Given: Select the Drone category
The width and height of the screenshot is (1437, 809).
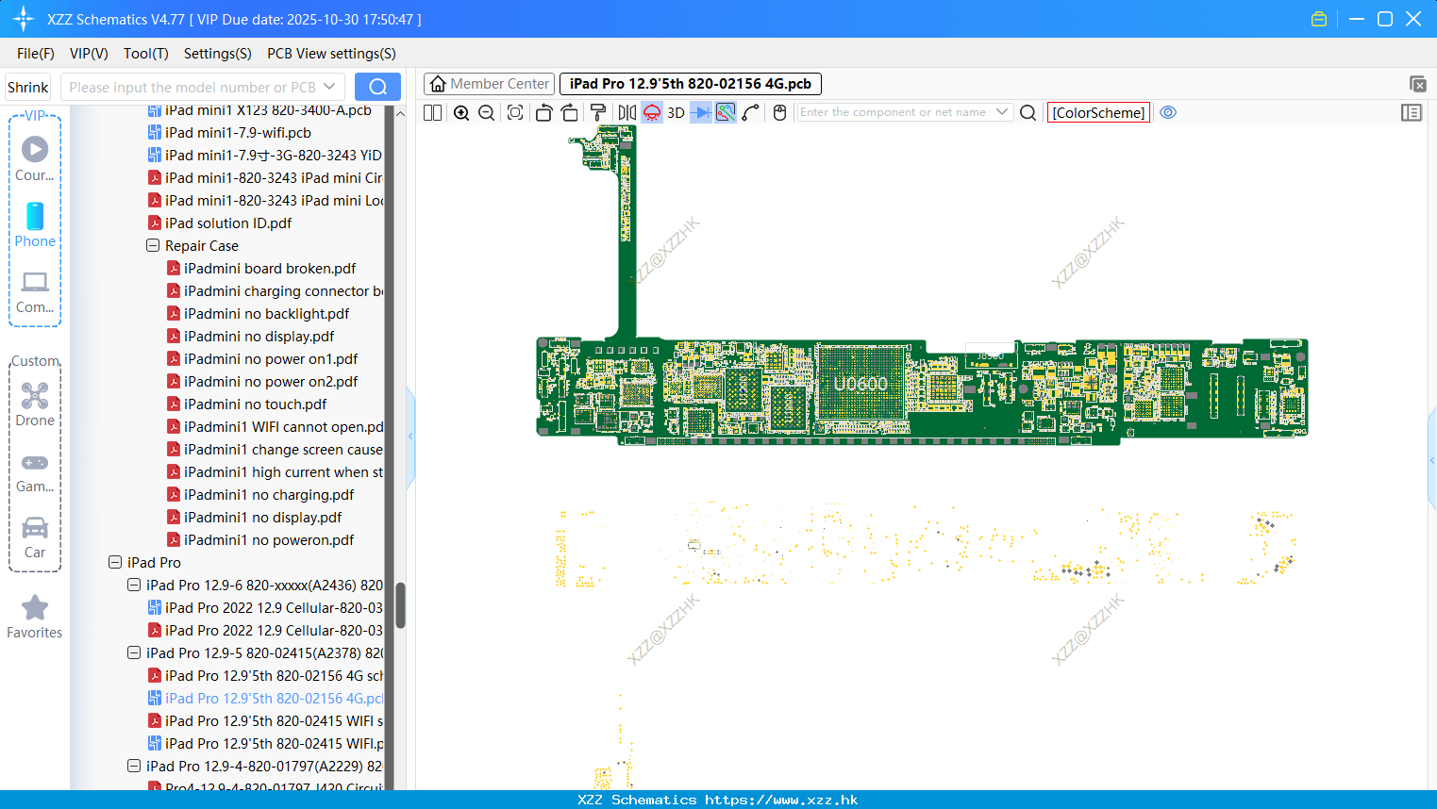Looking at the screenshot, I should click(35, 404).
